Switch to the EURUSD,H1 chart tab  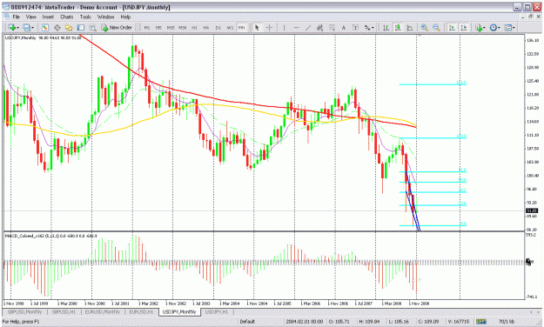141,311
